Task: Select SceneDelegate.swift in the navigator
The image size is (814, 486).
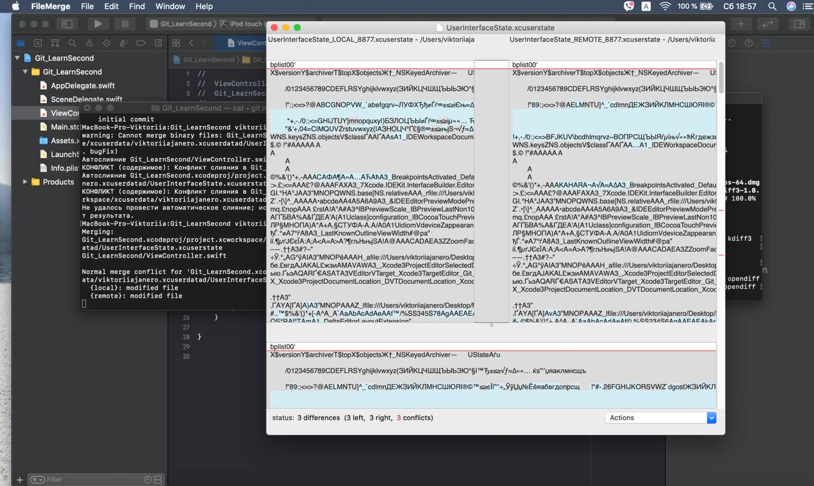Action: [86, 99]
